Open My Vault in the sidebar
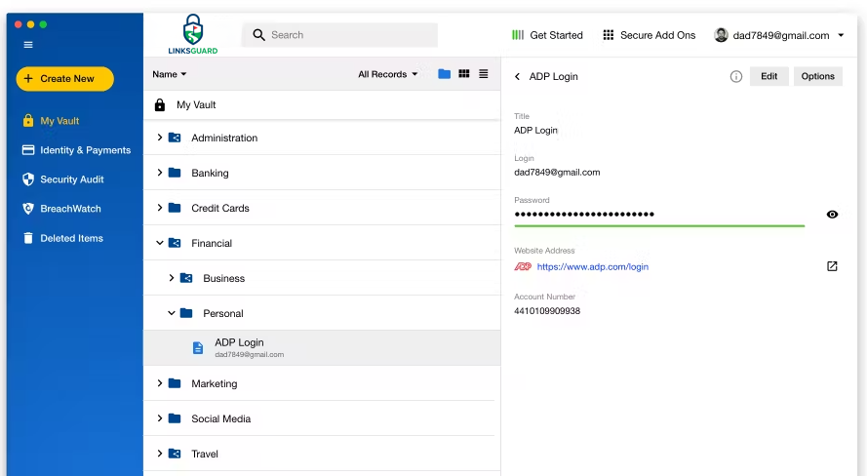867x476 pixels. pyautogui.click(x=59, y=121)
